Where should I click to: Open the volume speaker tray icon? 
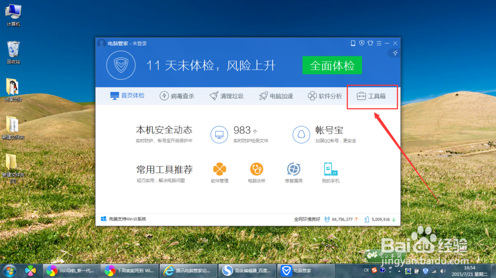(443, 271)
